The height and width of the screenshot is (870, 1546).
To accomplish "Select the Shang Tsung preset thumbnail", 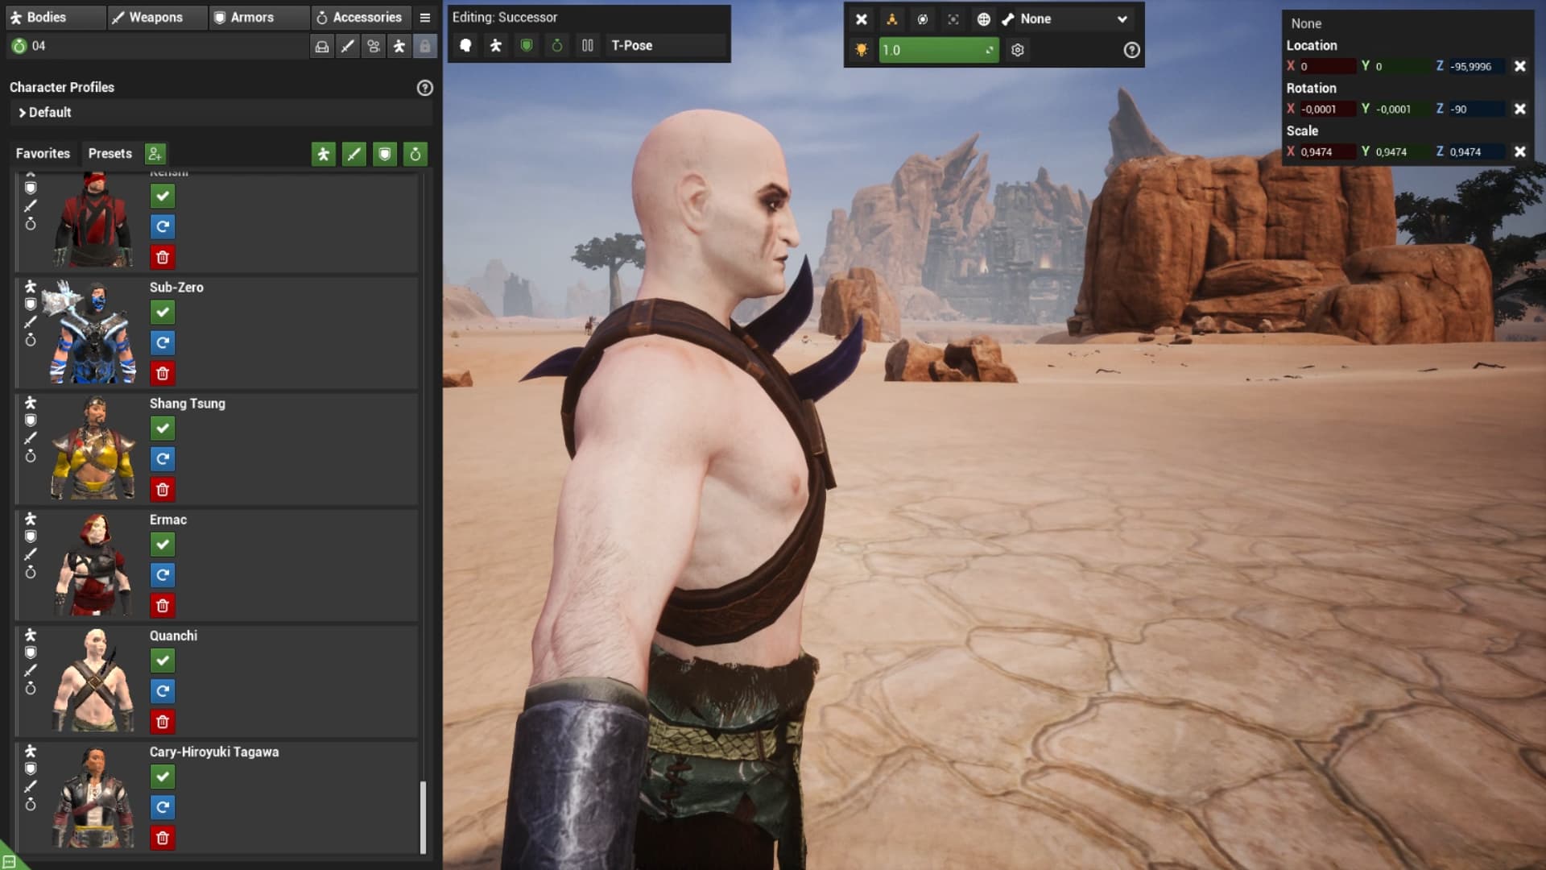I will pyautogui.click(x=93, y=448).
